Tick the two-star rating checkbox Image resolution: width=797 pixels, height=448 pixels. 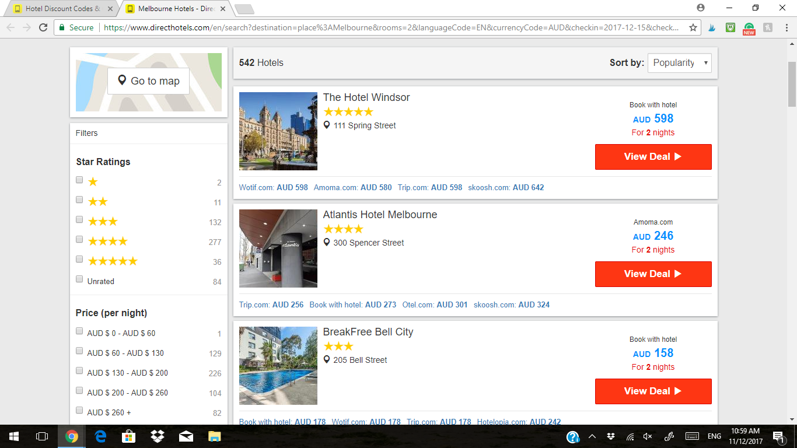tap(79, 199)
